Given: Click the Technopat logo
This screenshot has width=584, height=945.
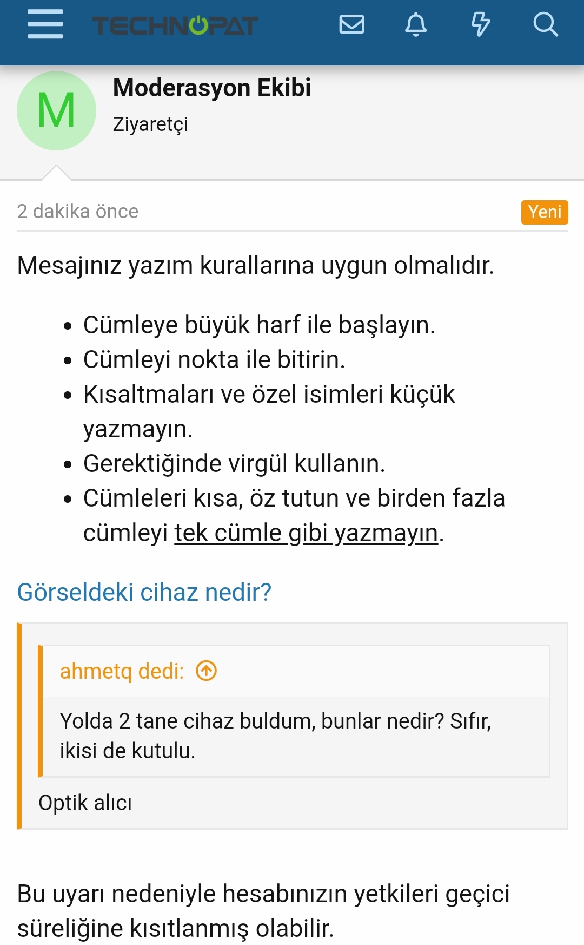Looking at the screenshot, I should [x=175, y=25].
